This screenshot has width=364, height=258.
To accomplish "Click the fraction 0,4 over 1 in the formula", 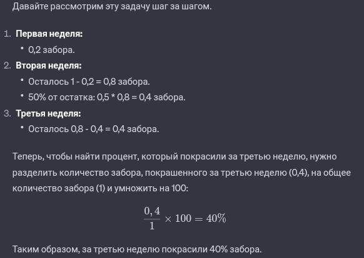I will click(x=152, y=218).
